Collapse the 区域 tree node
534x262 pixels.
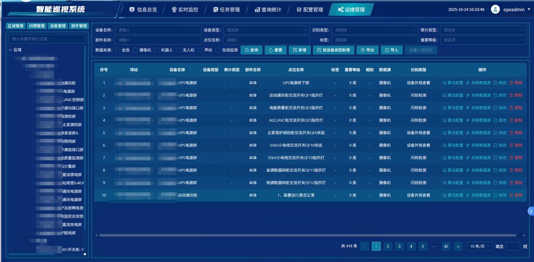pos(11,50)
